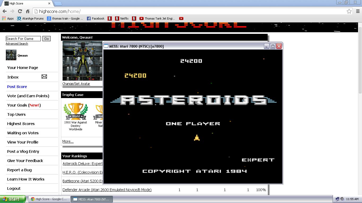Click the Inbox envelope icon

44,77
